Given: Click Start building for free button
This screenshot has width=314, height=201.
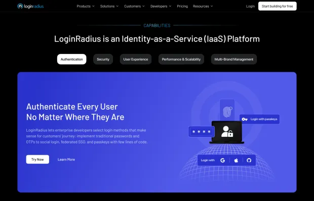Looking at the screenshot, I should 278,6.
